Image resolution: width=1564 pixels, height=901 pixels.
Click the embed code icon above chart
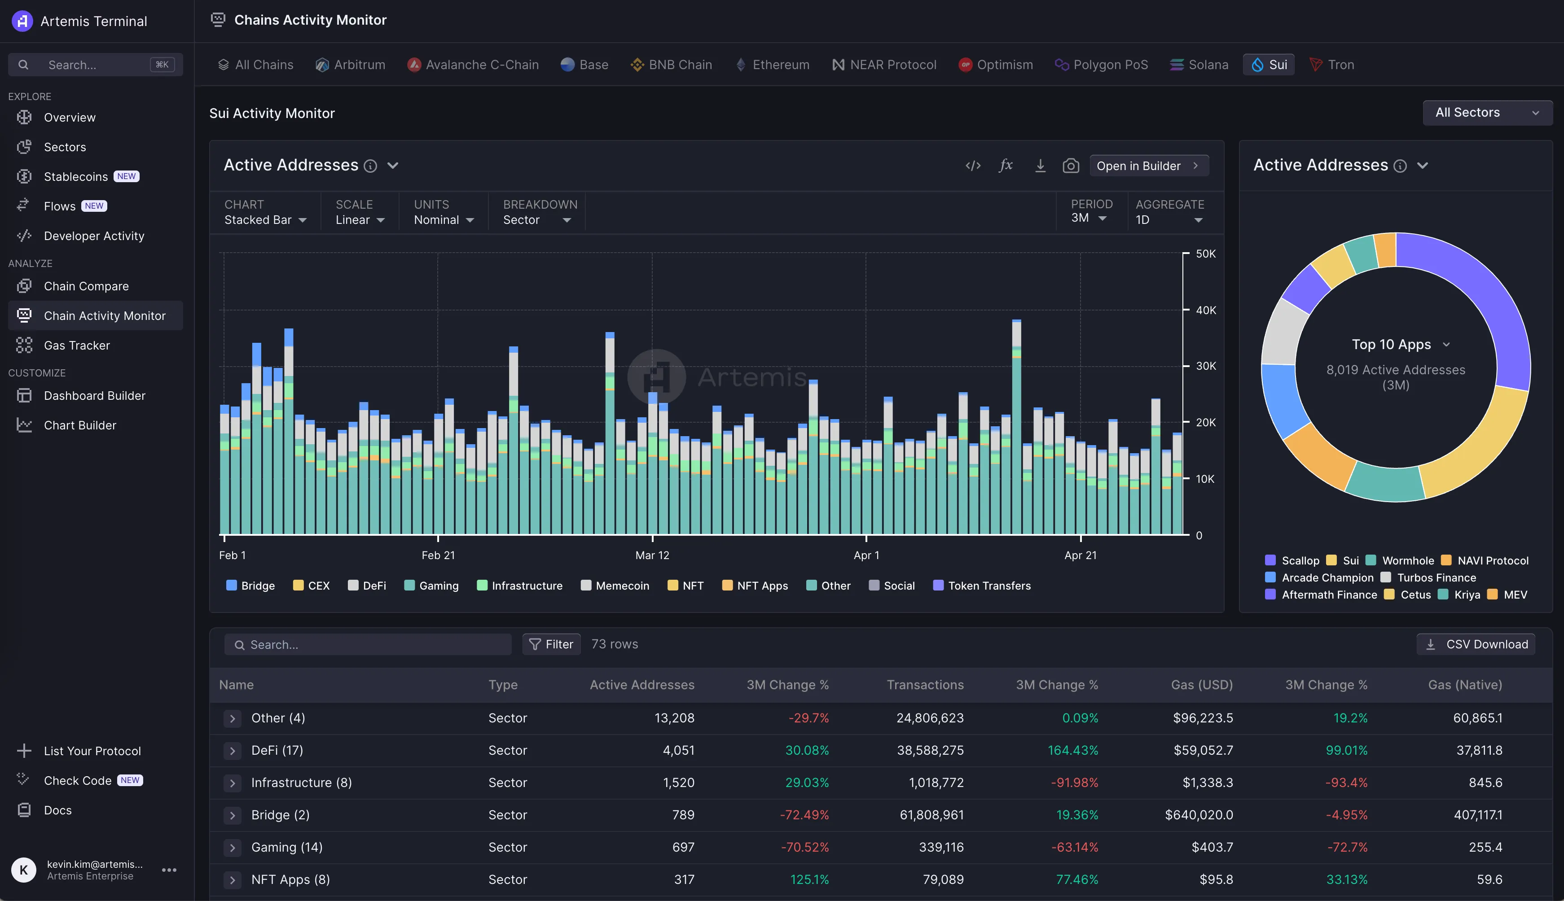(973, 166)
